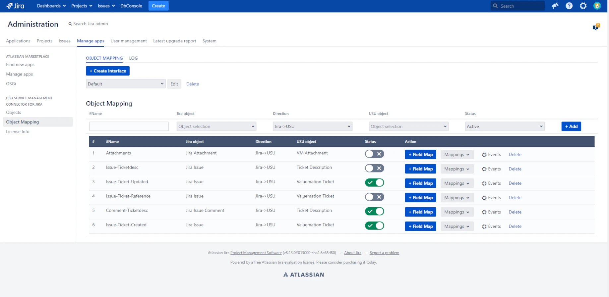Image resolution: width=609 pixels, height=297 pixels.
Task: Click the Jira evaluation license link
Action: [296, 262]
